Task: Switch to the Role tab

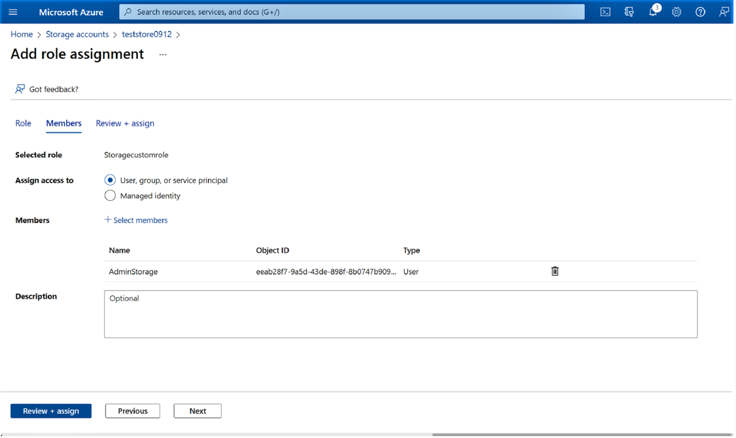Action: click(24, 123)
